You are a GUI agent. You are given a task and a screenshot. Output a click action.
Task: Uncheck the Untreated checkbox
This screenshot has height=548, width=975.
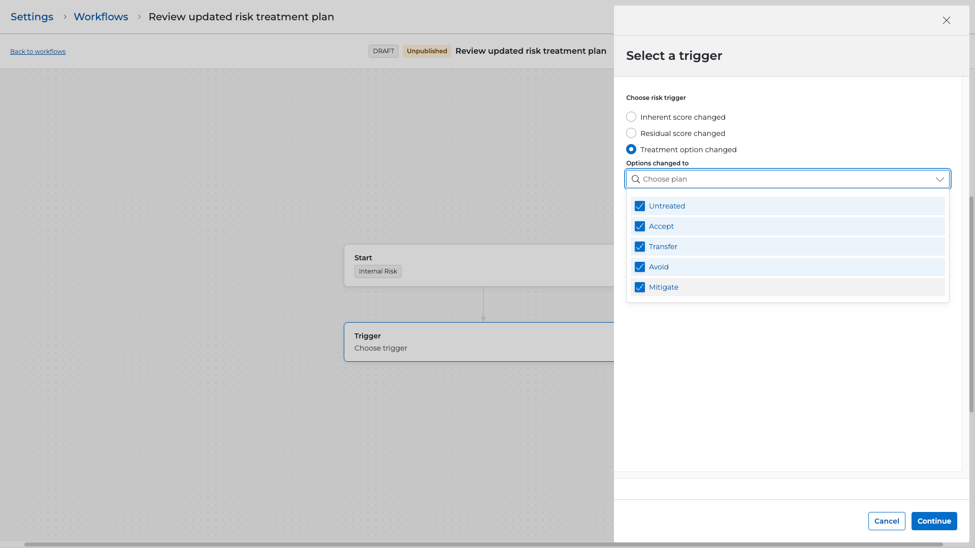pos(640,206)
